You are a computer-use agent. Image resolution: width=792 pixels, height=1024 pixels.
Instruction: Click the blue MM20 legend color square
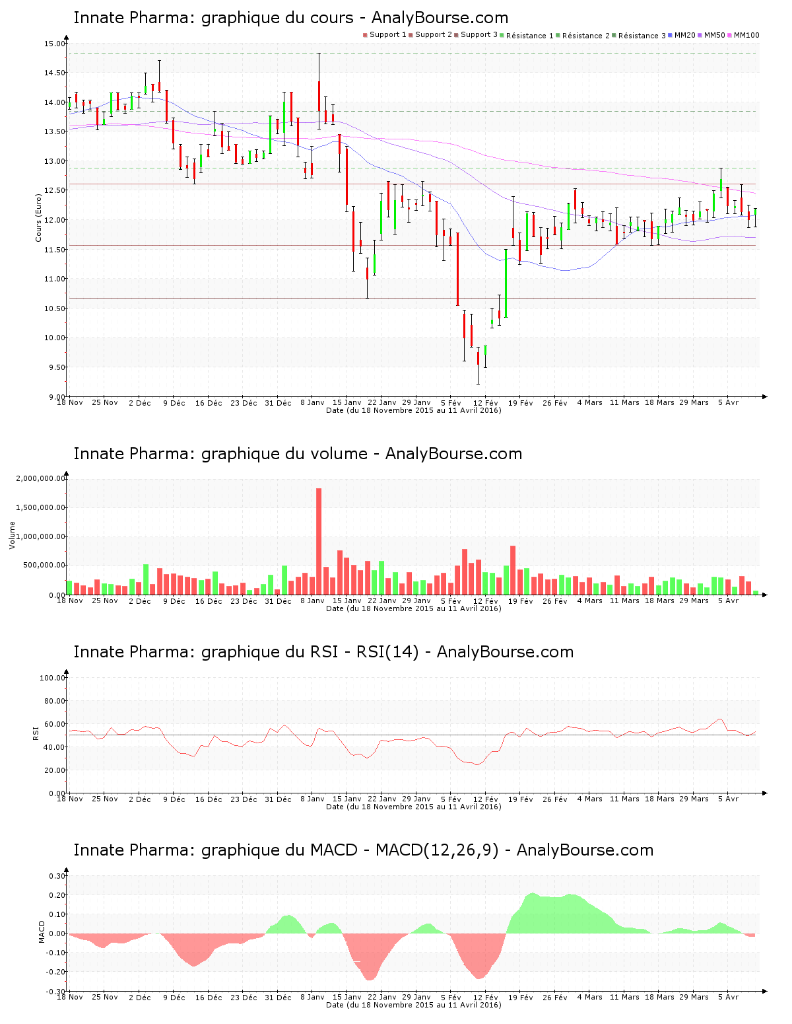[671, 35]
